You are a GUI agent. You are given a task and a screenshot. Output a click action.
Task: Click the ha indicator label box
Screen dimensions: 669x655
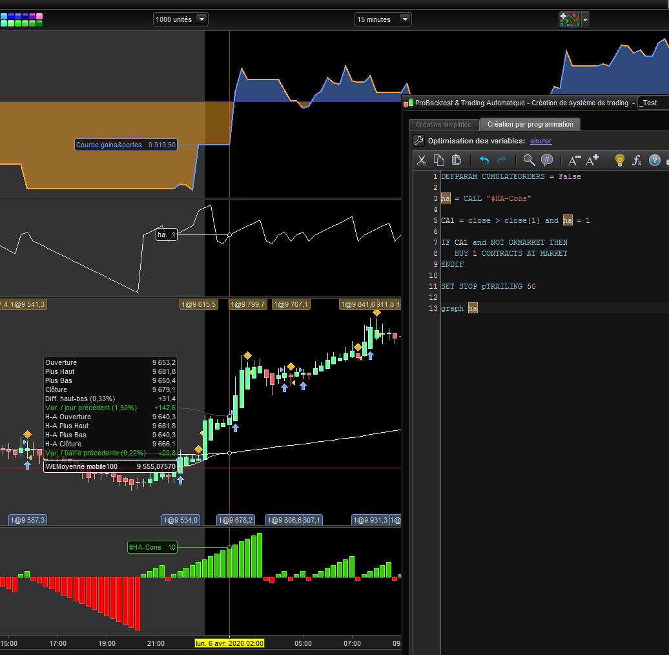(x=167, y=234)
